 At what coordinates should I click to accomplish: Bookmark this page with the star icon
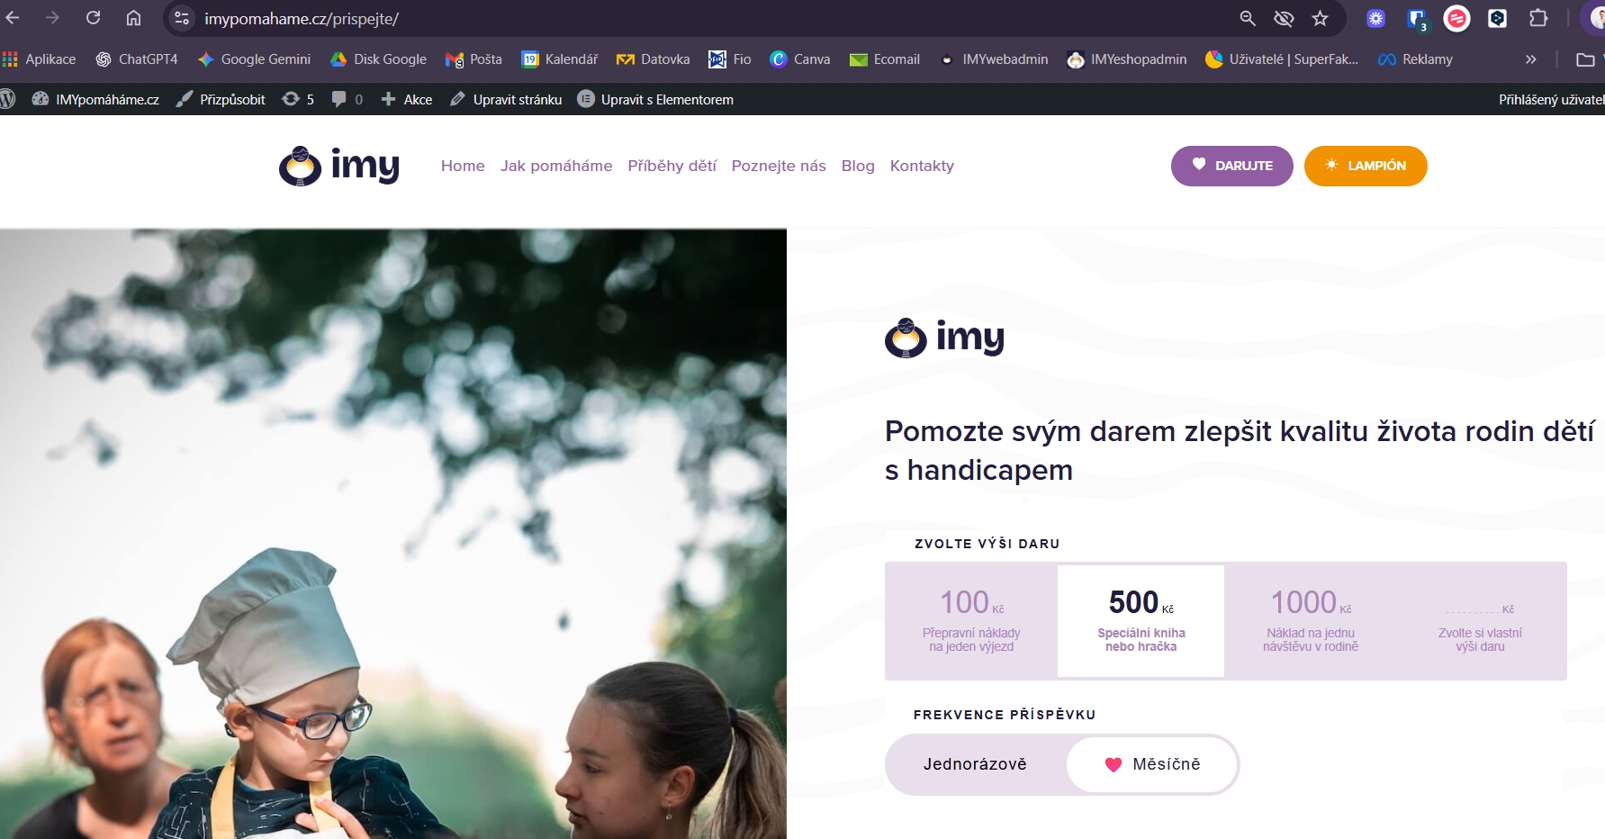[x=1320, y=18]
